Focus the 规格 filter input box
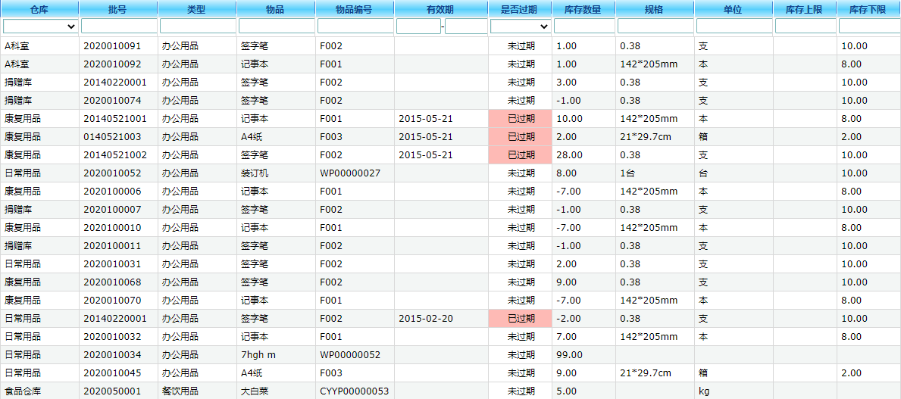This screenshot has width=901, height=399. click(654, 26)
